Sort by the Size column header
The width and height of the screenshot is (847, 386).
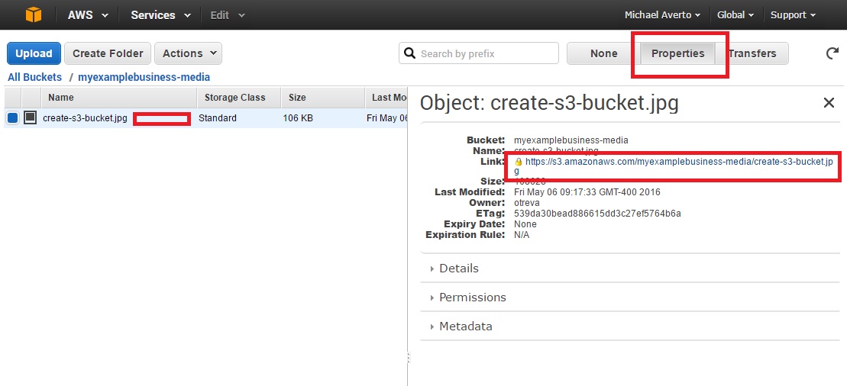[323, 98]
